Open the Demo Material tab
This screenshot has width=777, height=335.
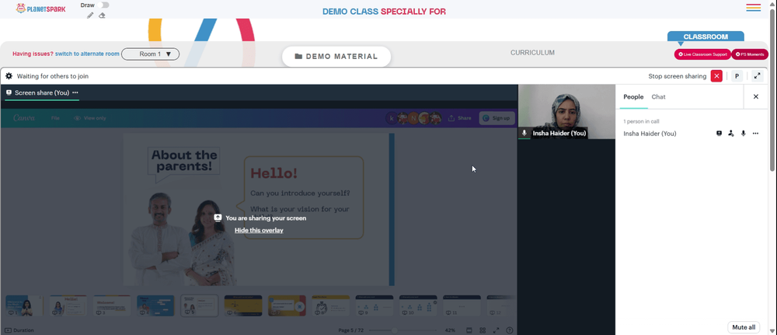[x=336, y=57]
